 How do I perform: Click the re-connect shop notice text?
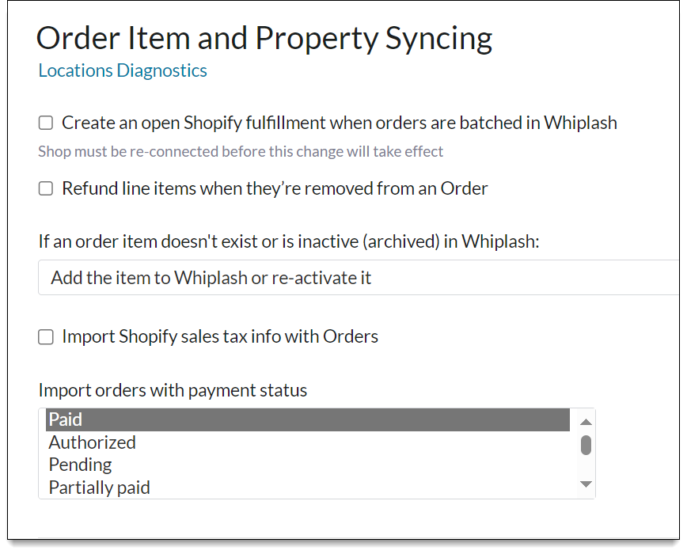pyautogui.click(x=240, y=151)
